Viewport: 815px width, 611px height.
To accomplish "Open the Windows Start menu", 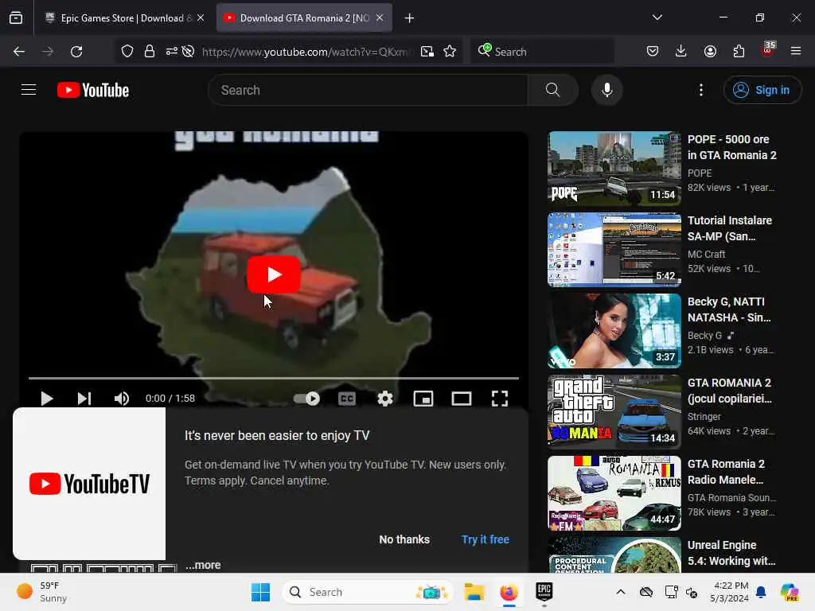I will tap(260, 592).
